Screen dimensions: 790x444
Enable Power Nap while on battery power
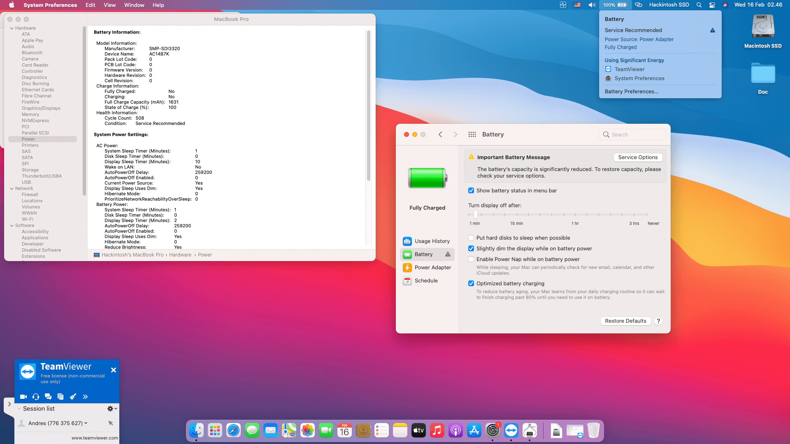click(471, 259)
